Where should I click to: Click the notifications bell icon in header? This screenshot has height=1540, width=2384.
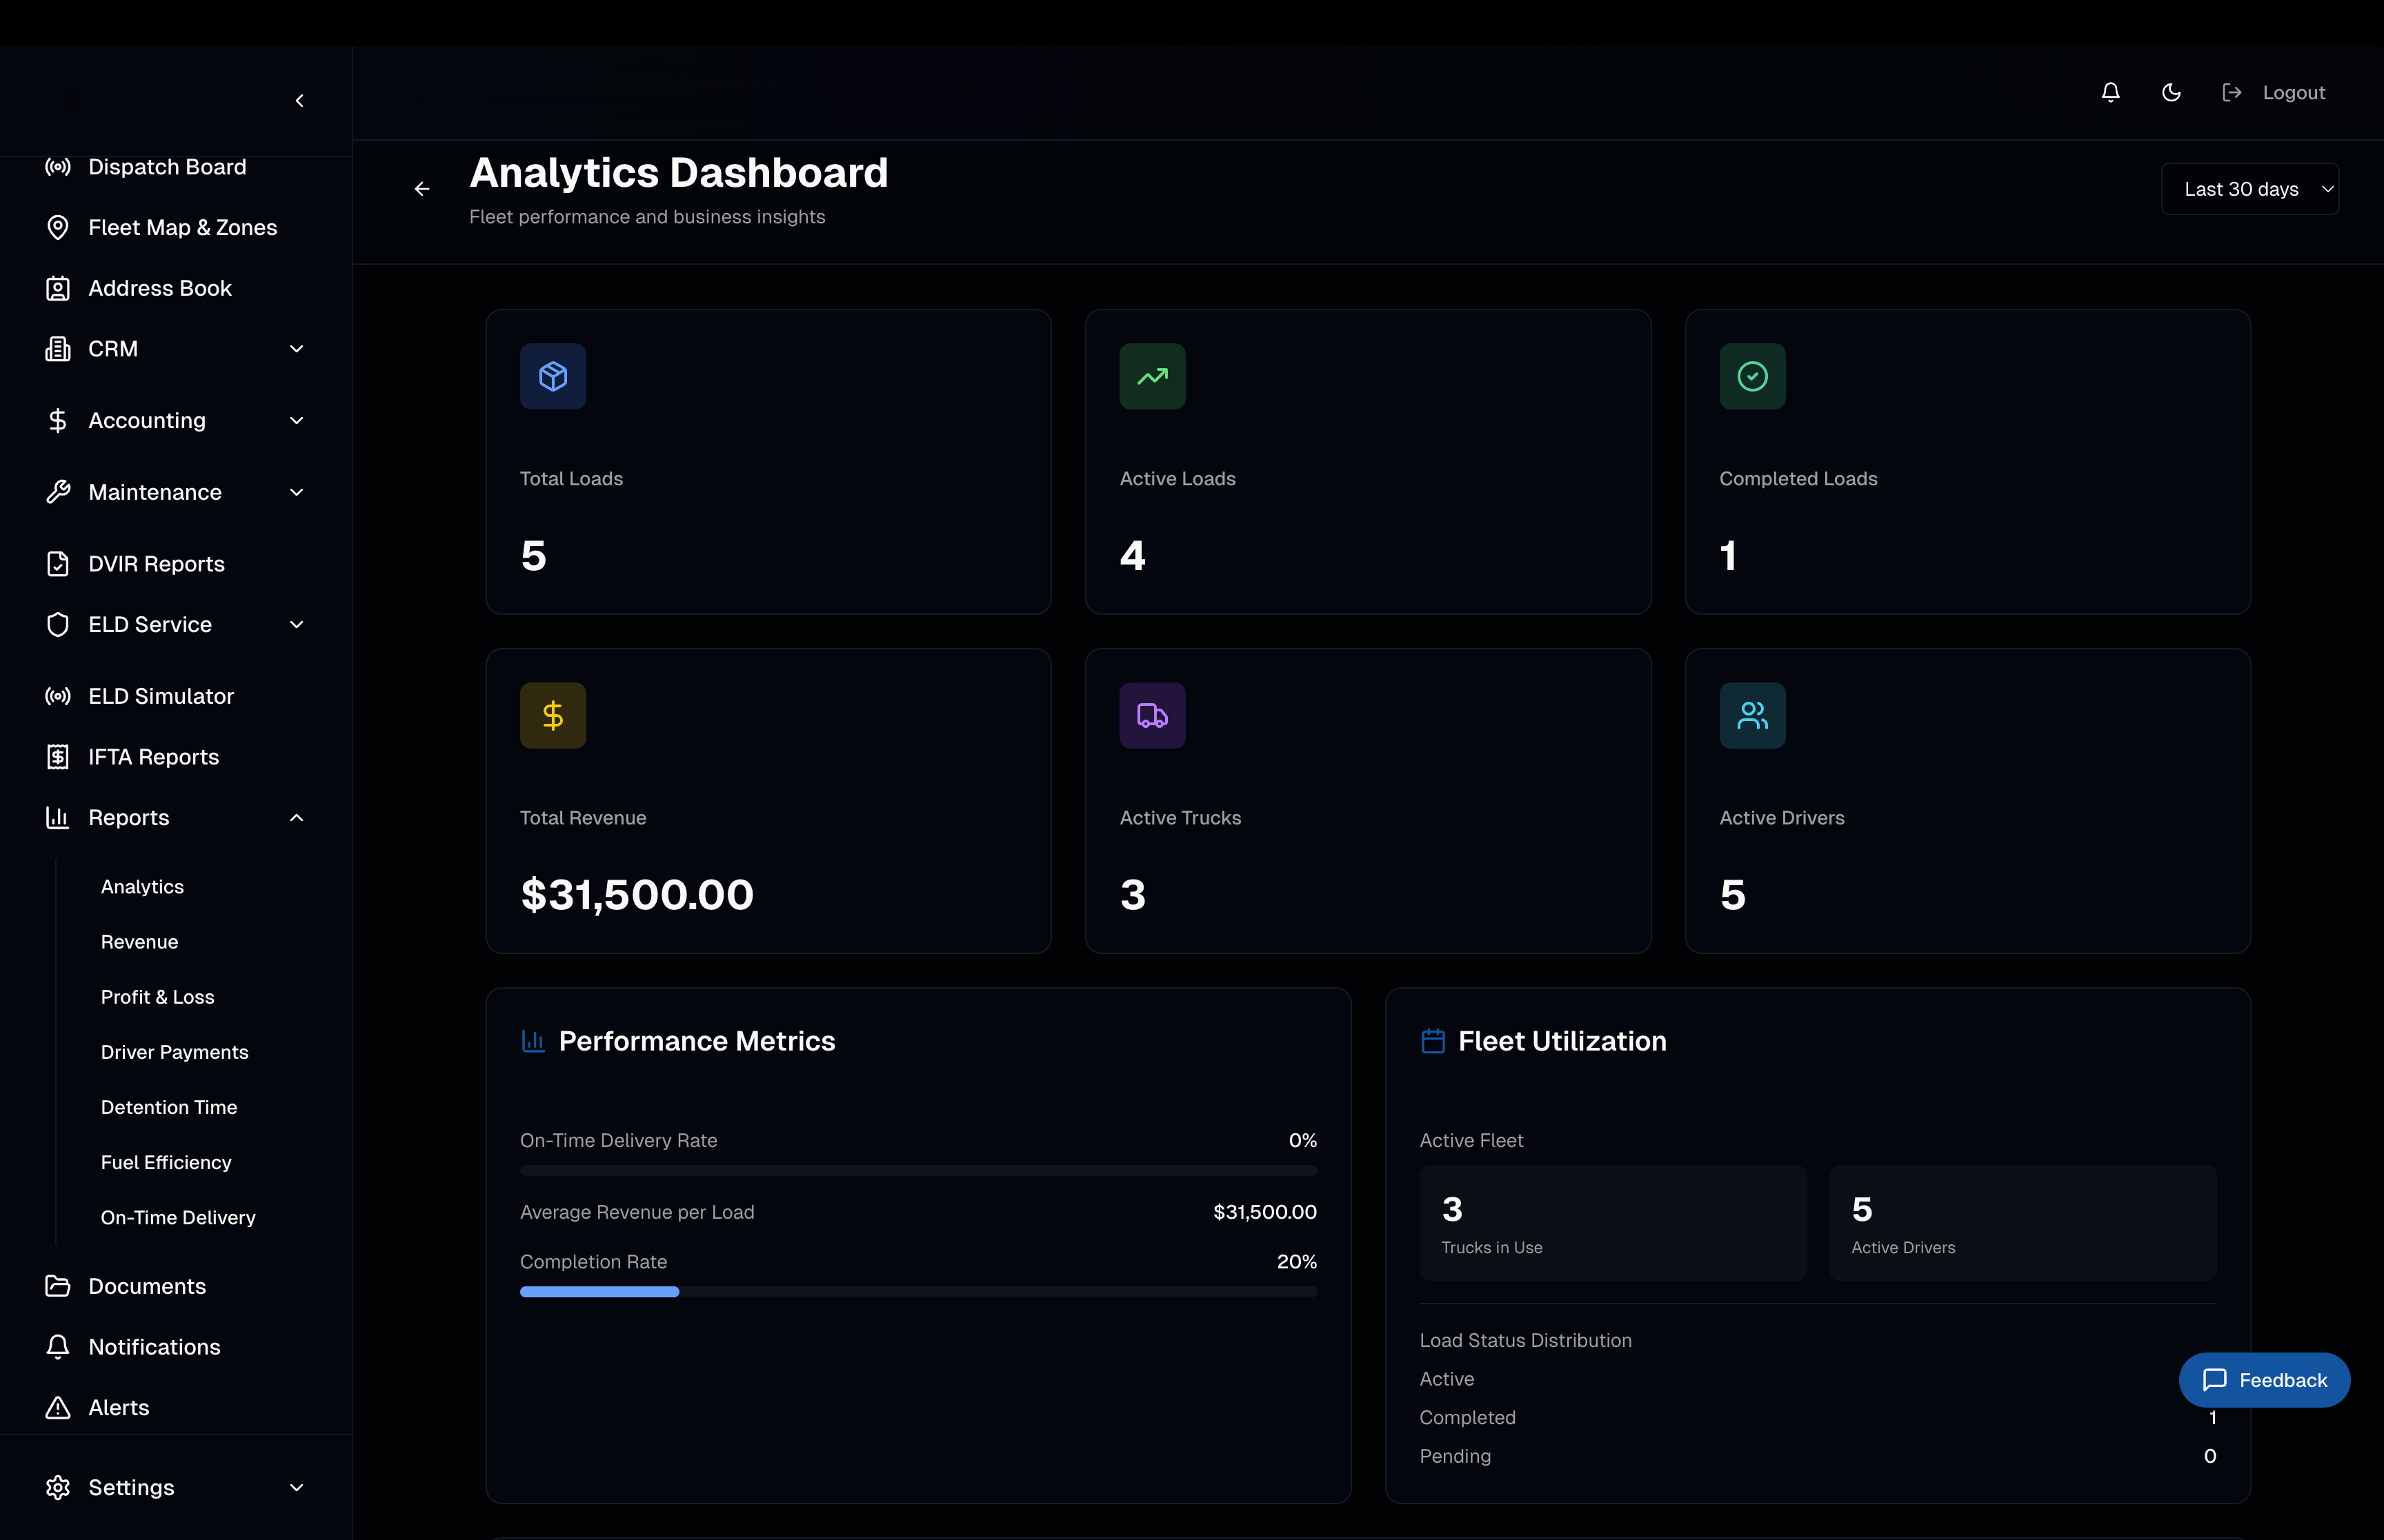click(x=2110, y=92)
